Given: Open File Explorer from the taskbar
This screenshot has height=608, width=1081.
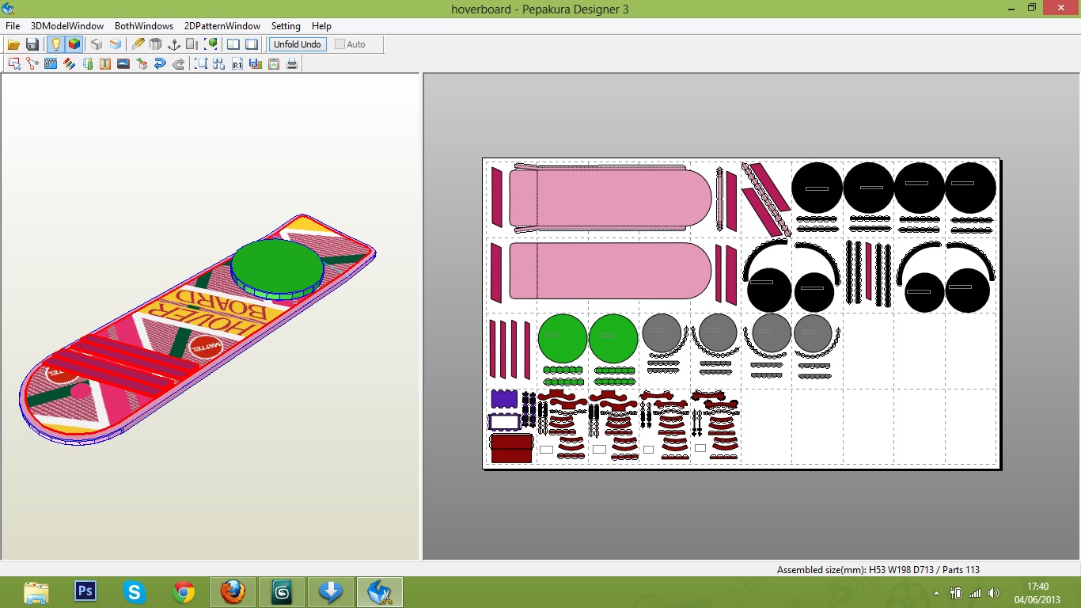Looking at the screenshot, I should [36, 592].
